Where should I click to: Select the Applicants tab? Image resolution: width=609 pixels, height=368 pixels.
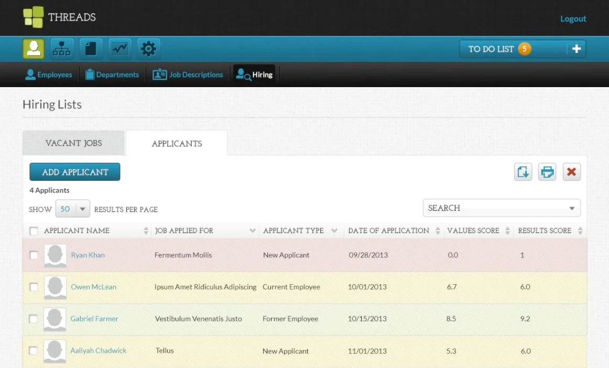pos(177,144)
